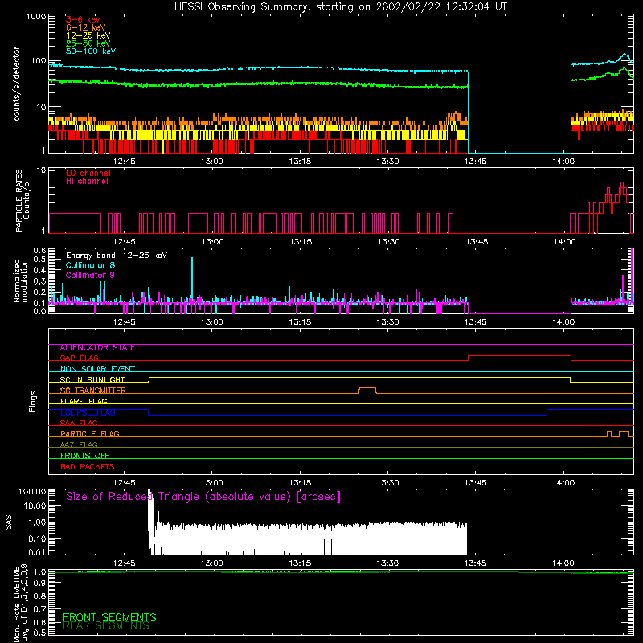Click the '13:00' tick under the count-rate plot
643x643 pixels.
pos(212,162)
